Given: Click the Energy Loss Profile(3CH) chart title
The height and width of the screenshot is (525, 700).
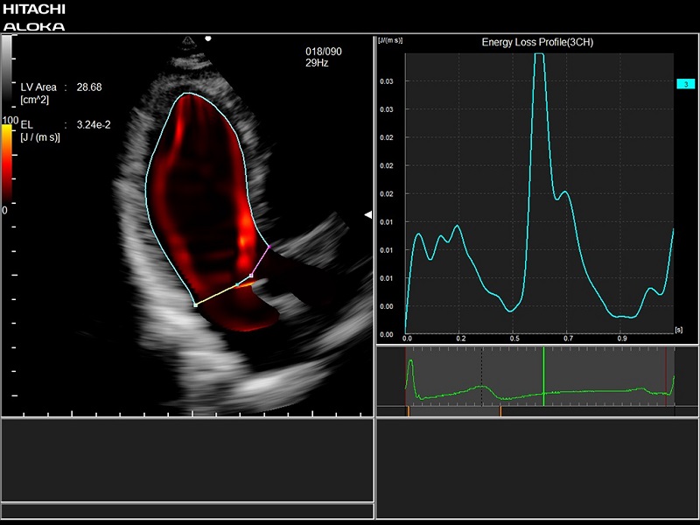Looking at the screenshot, I should [537, 42].
